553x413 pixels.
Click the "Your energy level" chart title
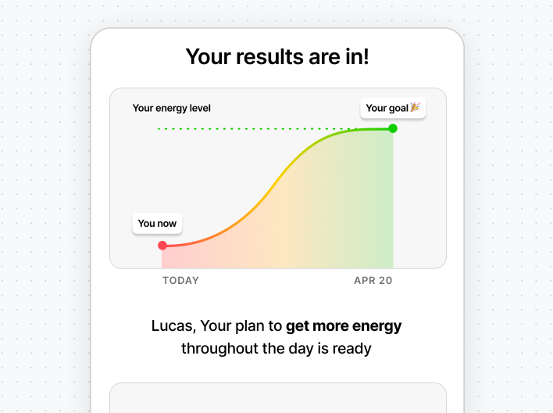[172, 109]
